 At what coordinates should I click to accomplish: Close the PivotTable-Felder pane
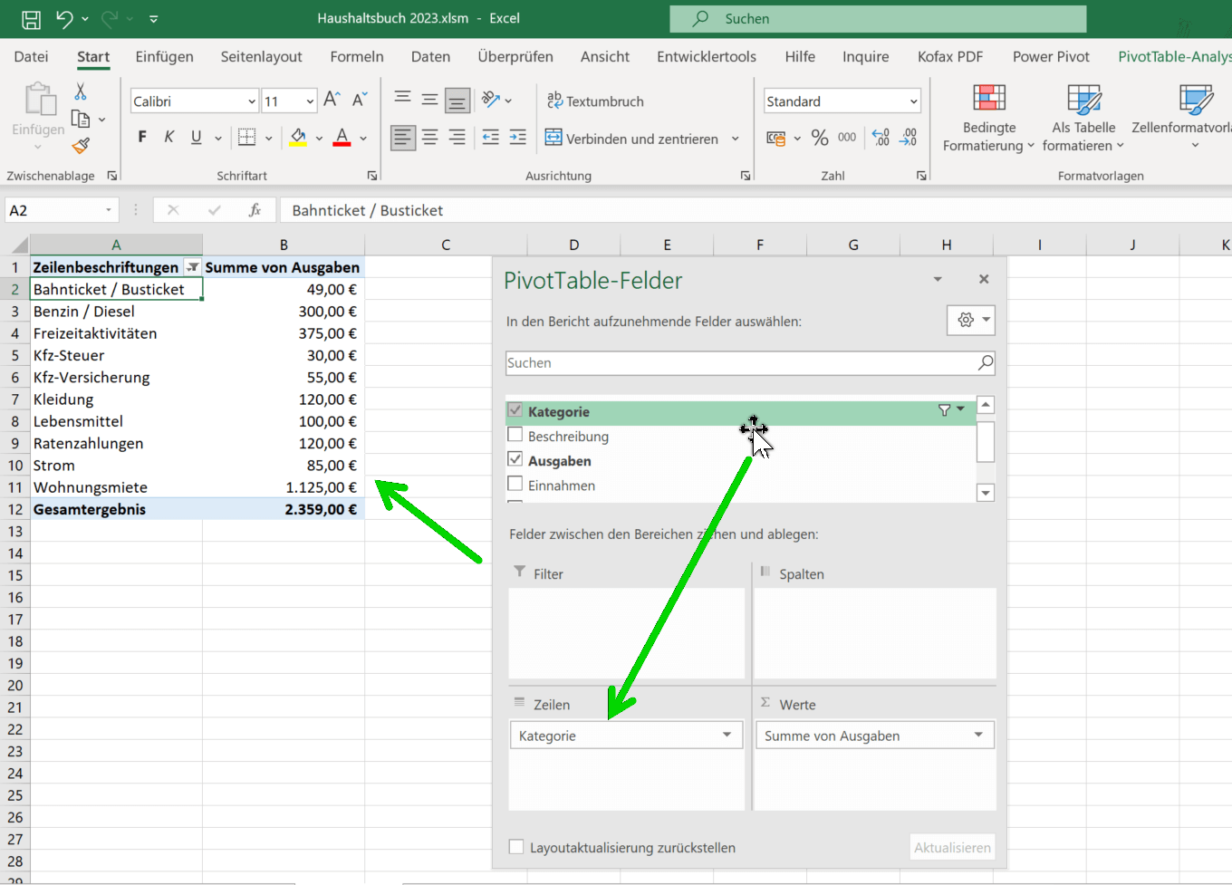click(984, 279)
